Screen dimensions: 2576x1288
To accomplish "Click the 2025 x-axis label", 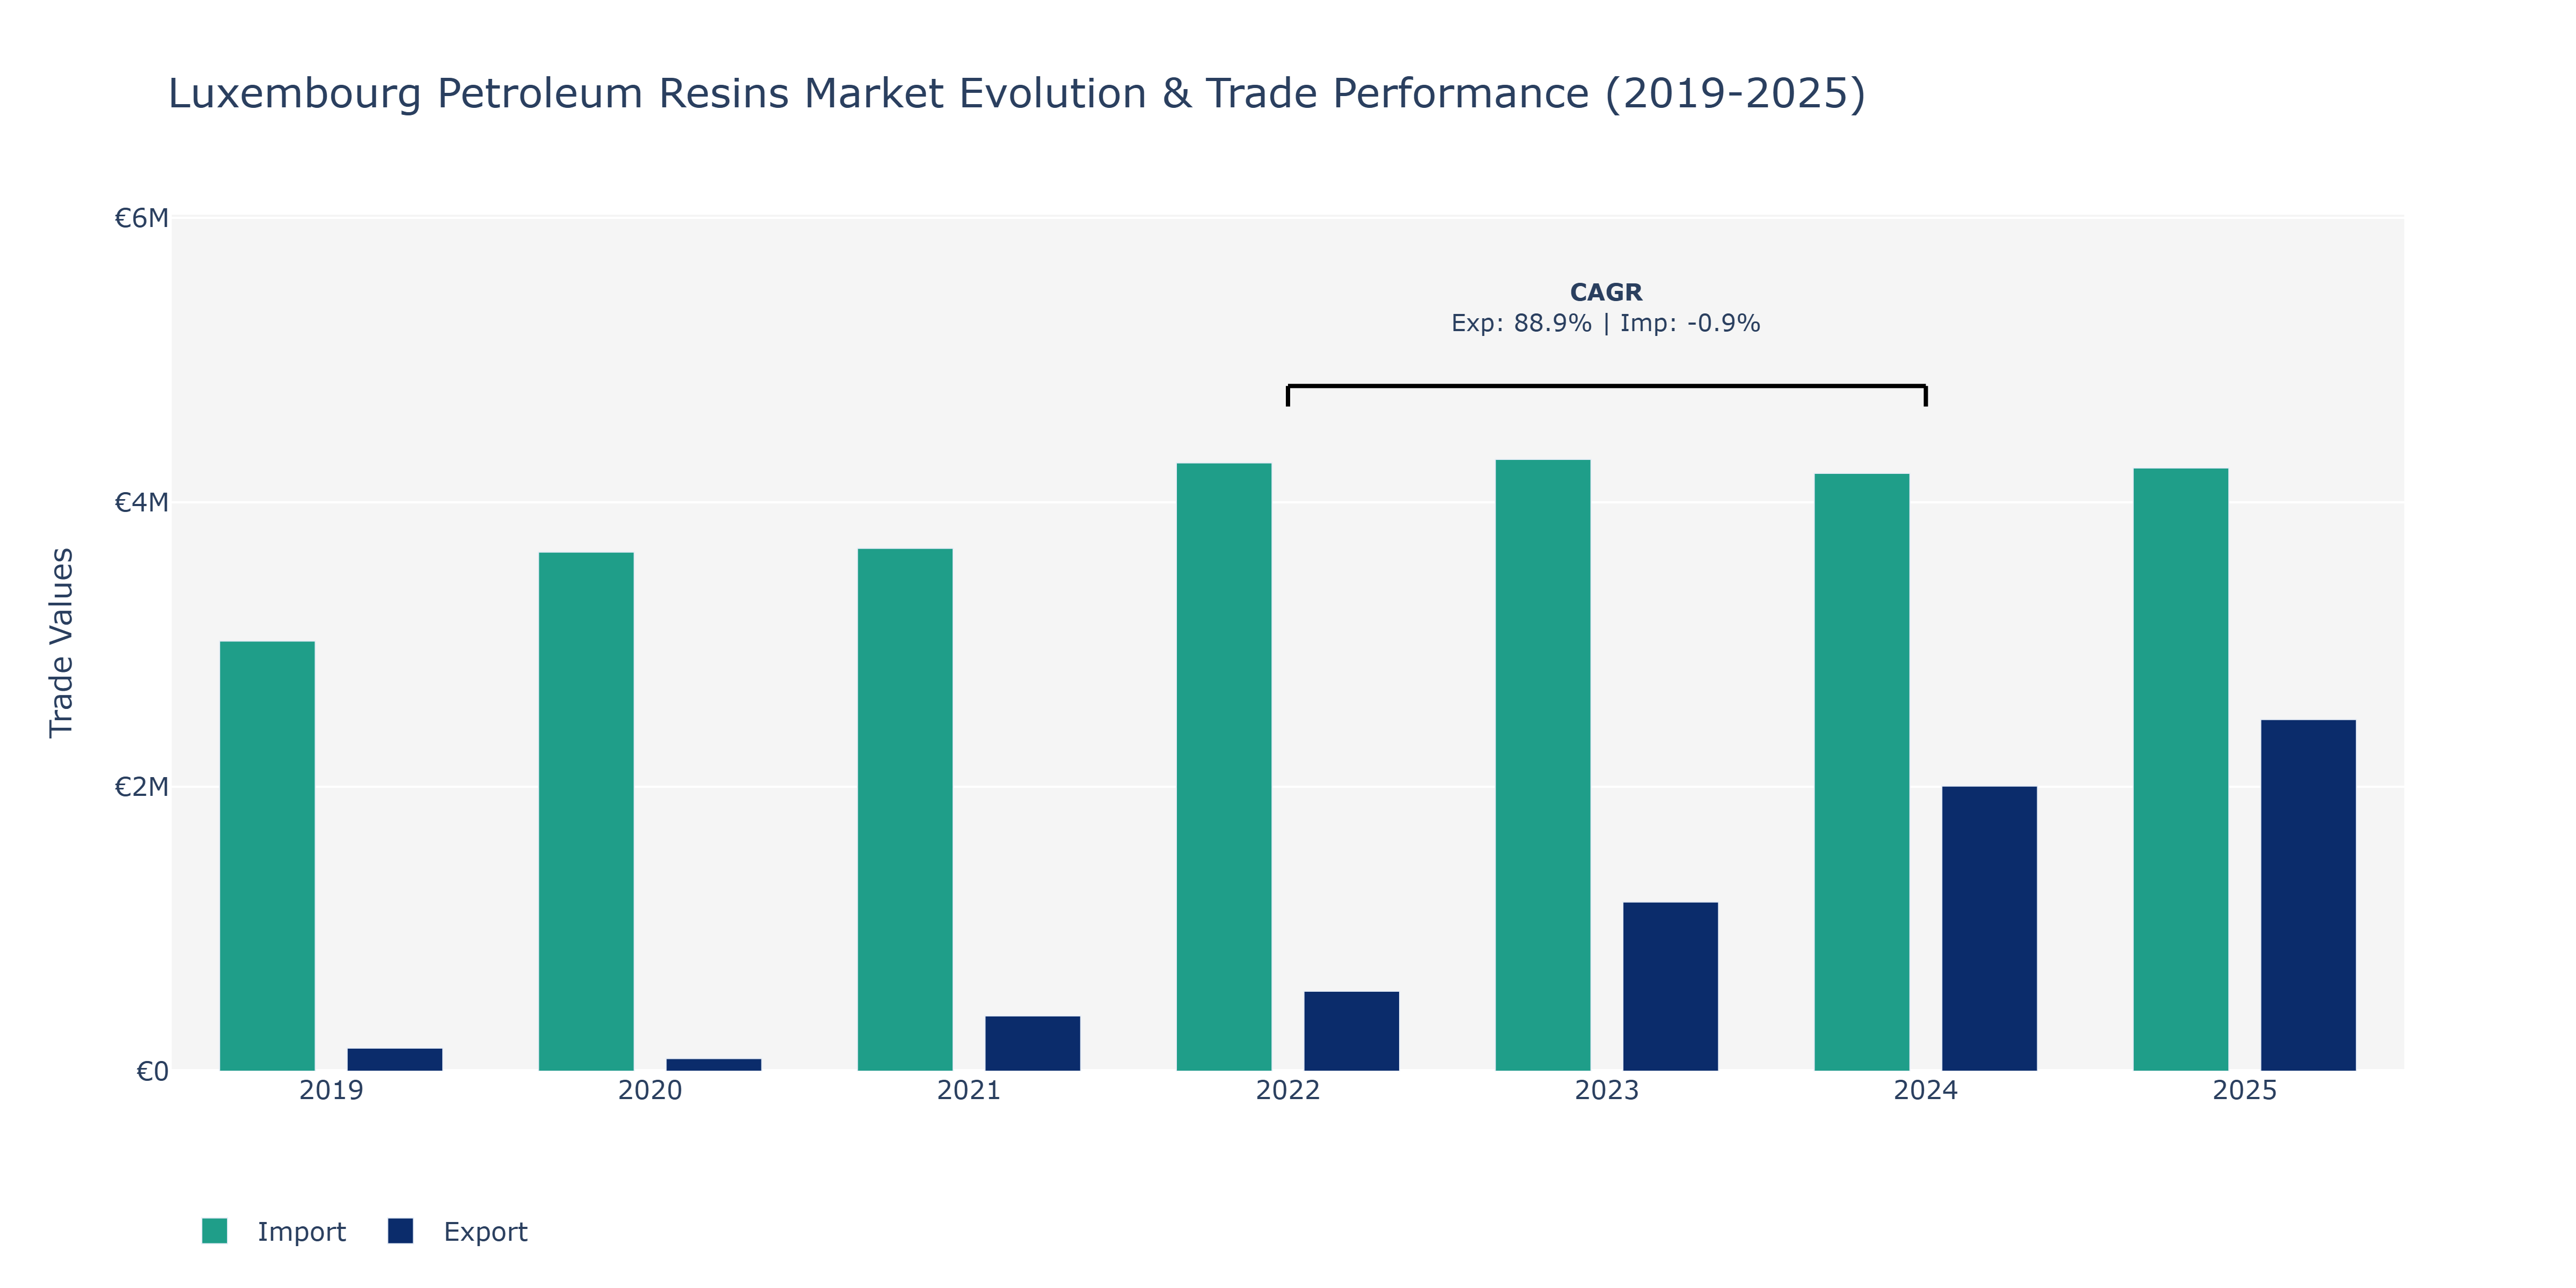I will [x=2245, y=1090].
